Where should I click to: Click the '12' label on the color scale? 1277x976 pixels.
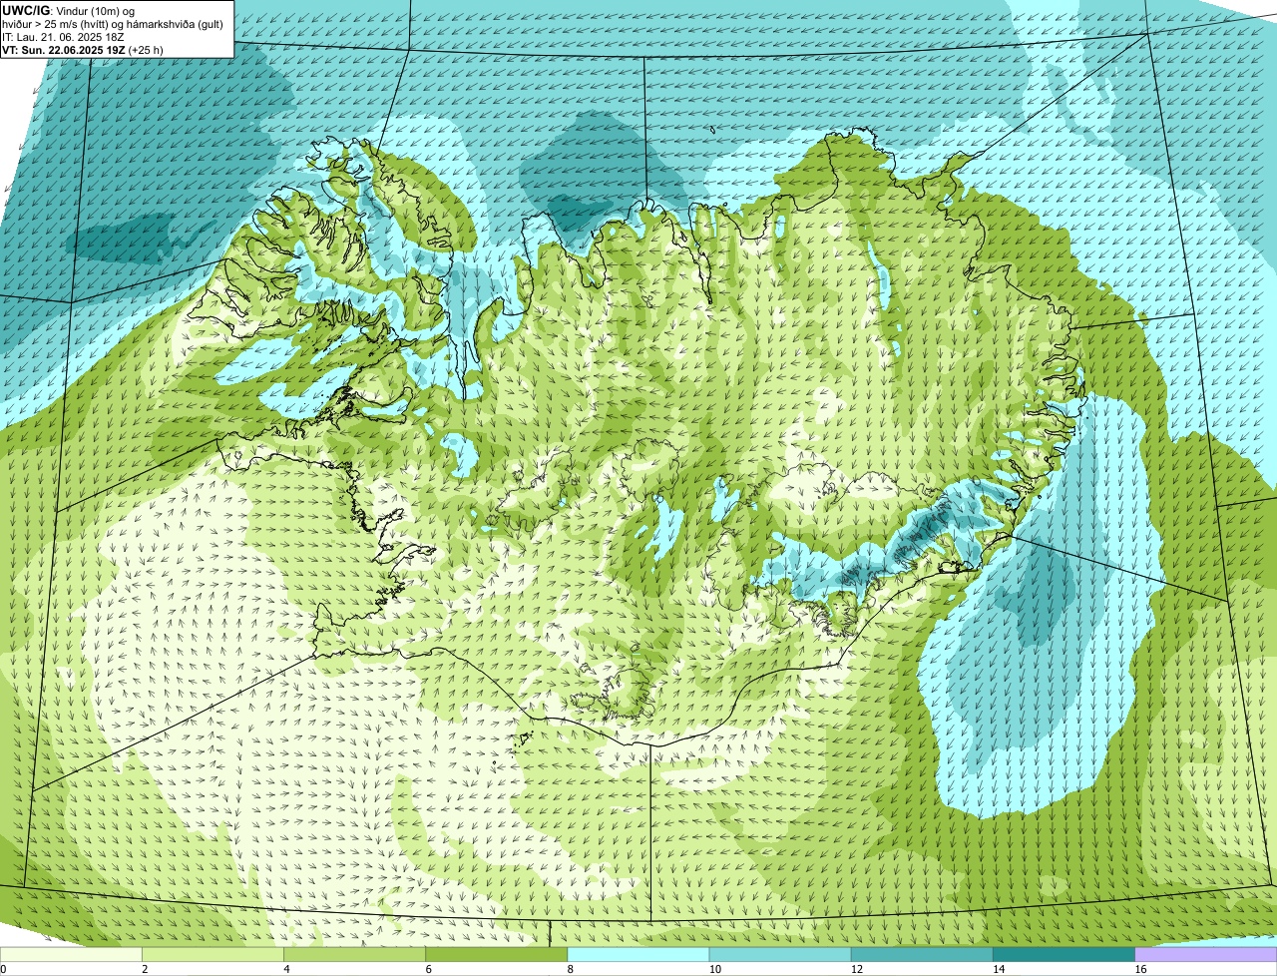tap(856, 969)
